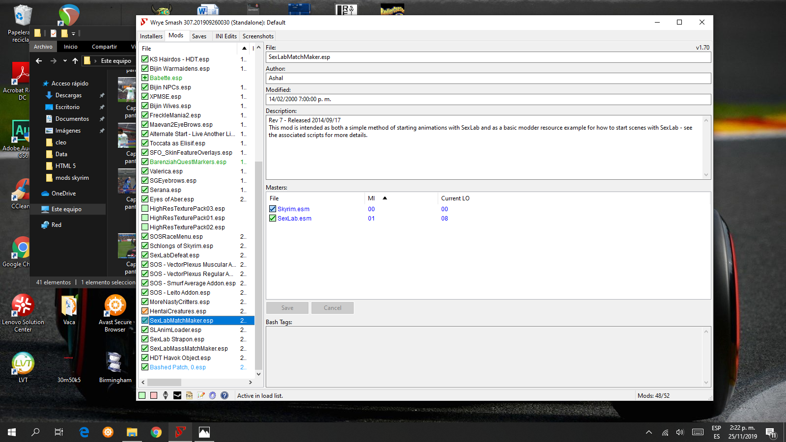The image size is (786, 442).
Task: Launch Skyrim via the dragon logo status icon
Action: click(166, 395)
